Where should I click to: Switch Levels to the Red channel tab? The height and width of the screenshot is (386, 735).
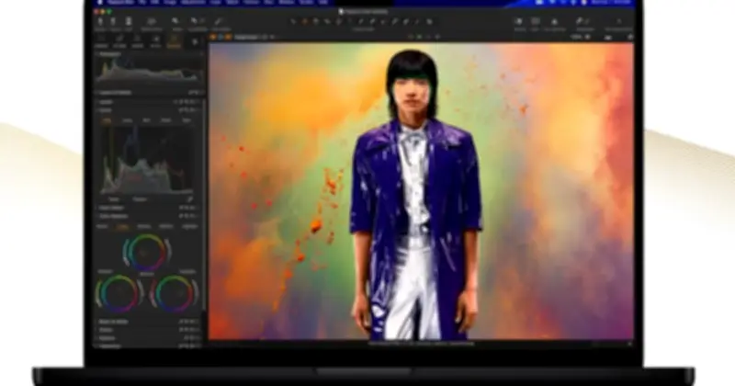pyautogui.click(x=127, y=119)
